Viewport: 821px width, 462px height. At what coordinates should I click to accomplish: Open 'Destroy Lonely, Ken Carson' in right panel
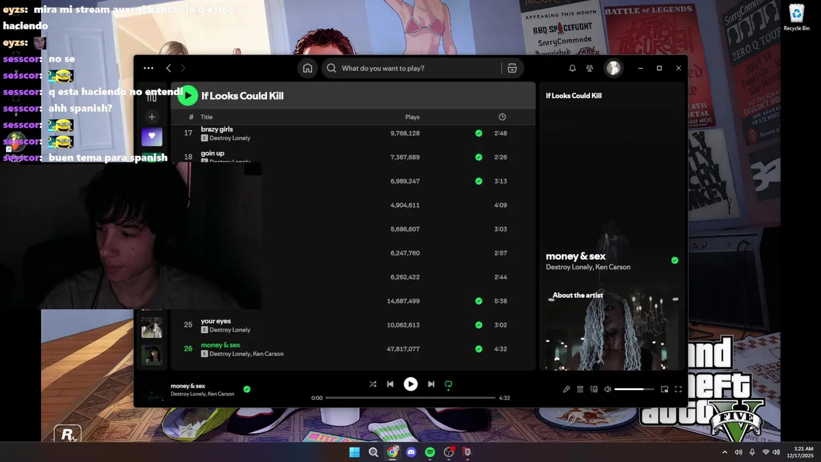(588, 267)
